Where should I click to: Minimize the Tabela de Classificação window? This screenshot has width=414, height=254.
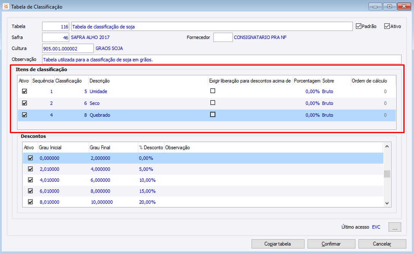pos(375,6)
